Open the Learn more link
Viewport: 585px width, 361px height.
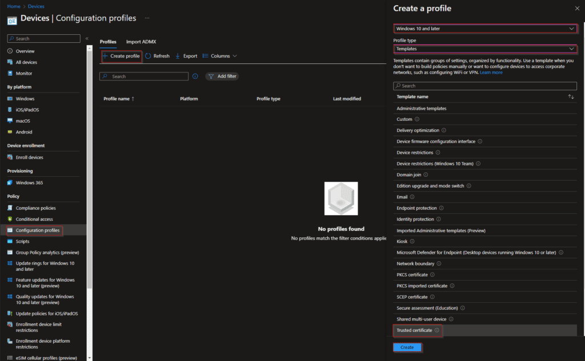491,72
